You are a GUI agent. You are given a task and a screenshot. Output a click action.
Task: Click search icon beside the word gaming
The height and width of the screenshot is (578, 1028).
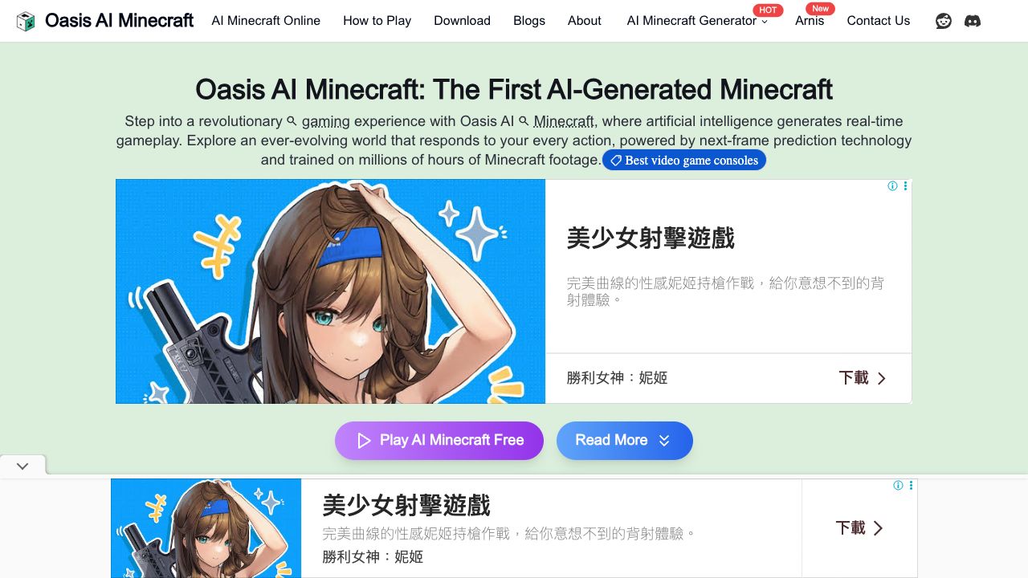point(292,121)
